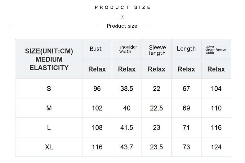Image resolution: width=245 pixels, height=163 pixels.
Task: Select the Bust column header
Action: [96, 49]
